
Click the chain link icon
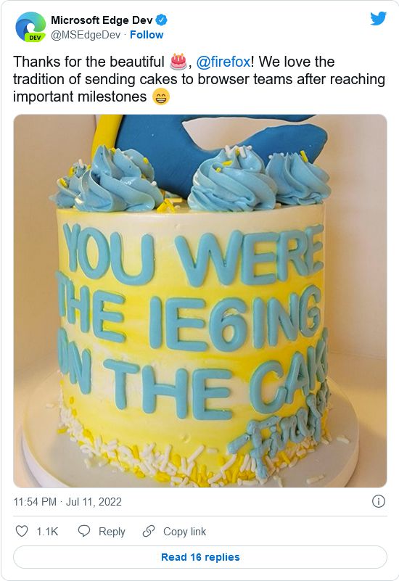coord(149,531)
